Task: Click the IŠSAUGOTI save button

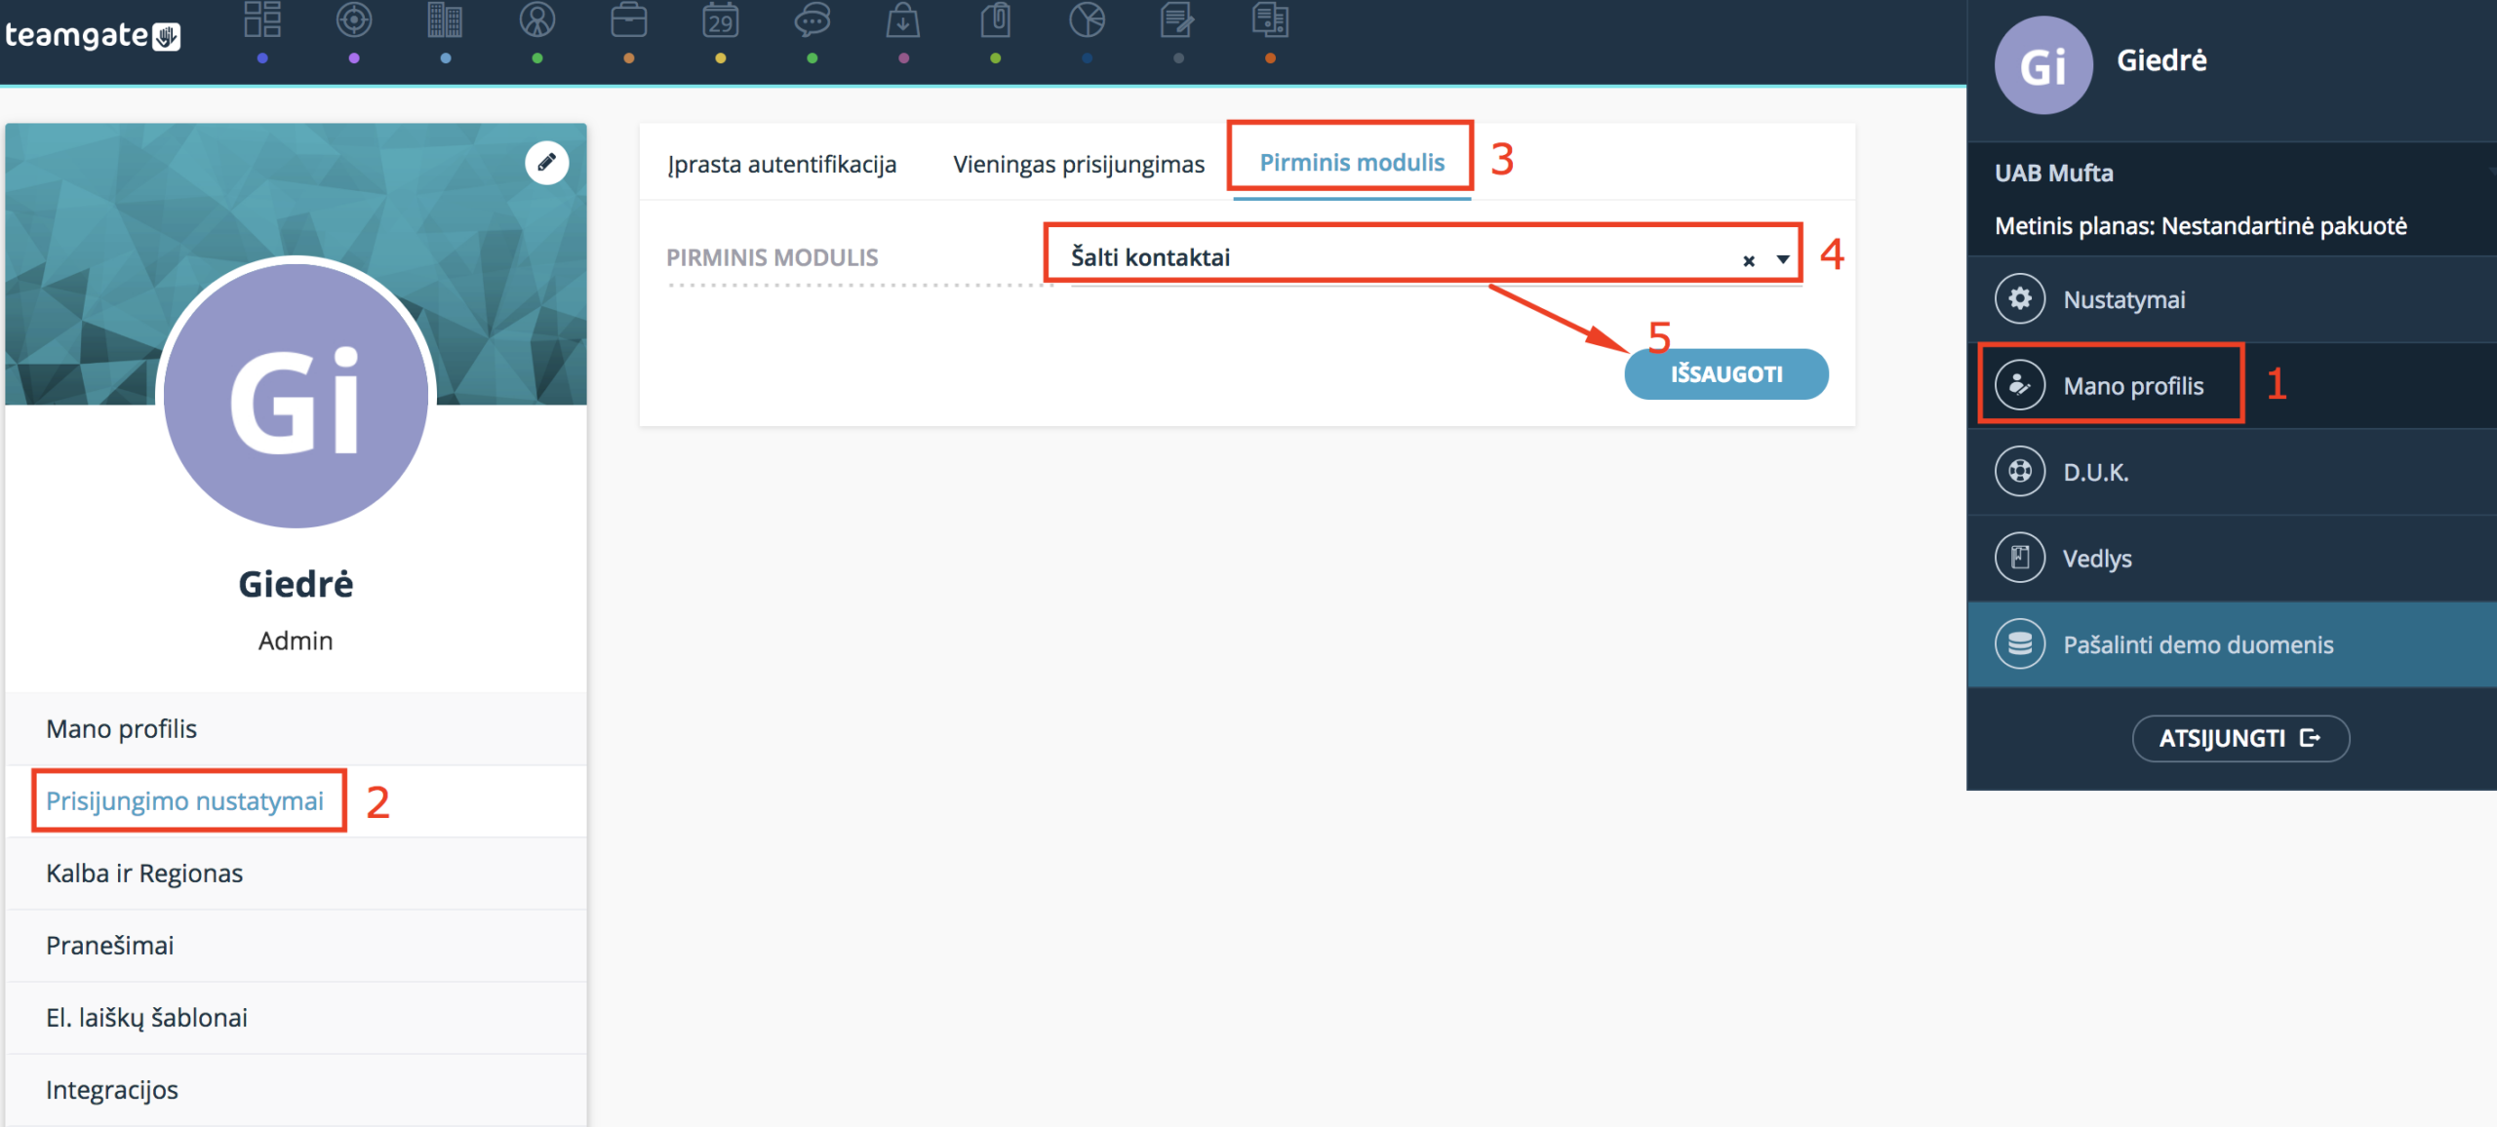Action: point(1726,373)
